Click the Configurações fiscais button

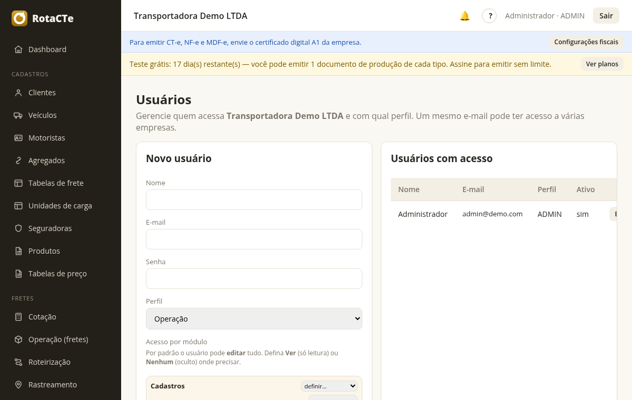pyautogui.click(x=586, y=42)
